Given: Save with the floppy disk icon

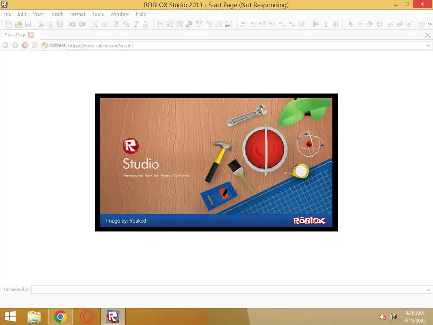Looking at the screenshot, I should [x=28, y=24].
